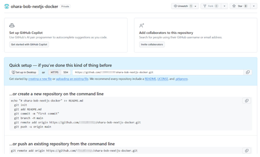This screenshot has width=260, height=157.
Task: Click the add collaborator person icon
Action: click(x=142, y=25)
